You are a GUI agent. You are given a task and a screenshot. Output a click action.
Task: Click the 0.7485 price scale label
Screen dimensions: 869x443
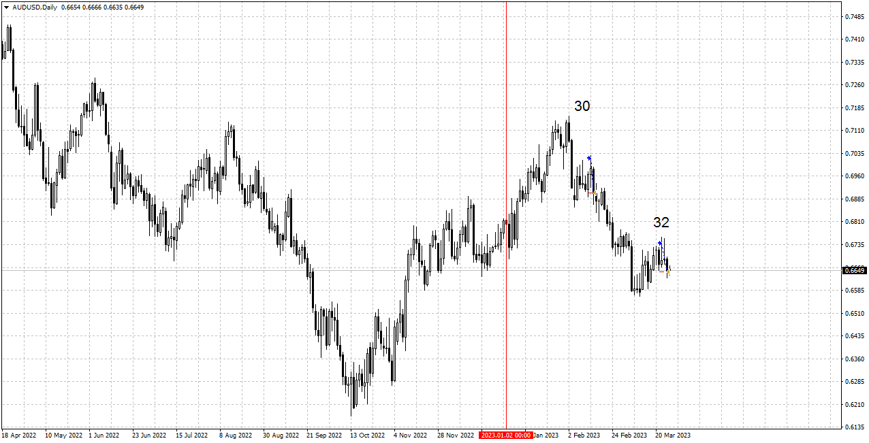coord(854,16)
